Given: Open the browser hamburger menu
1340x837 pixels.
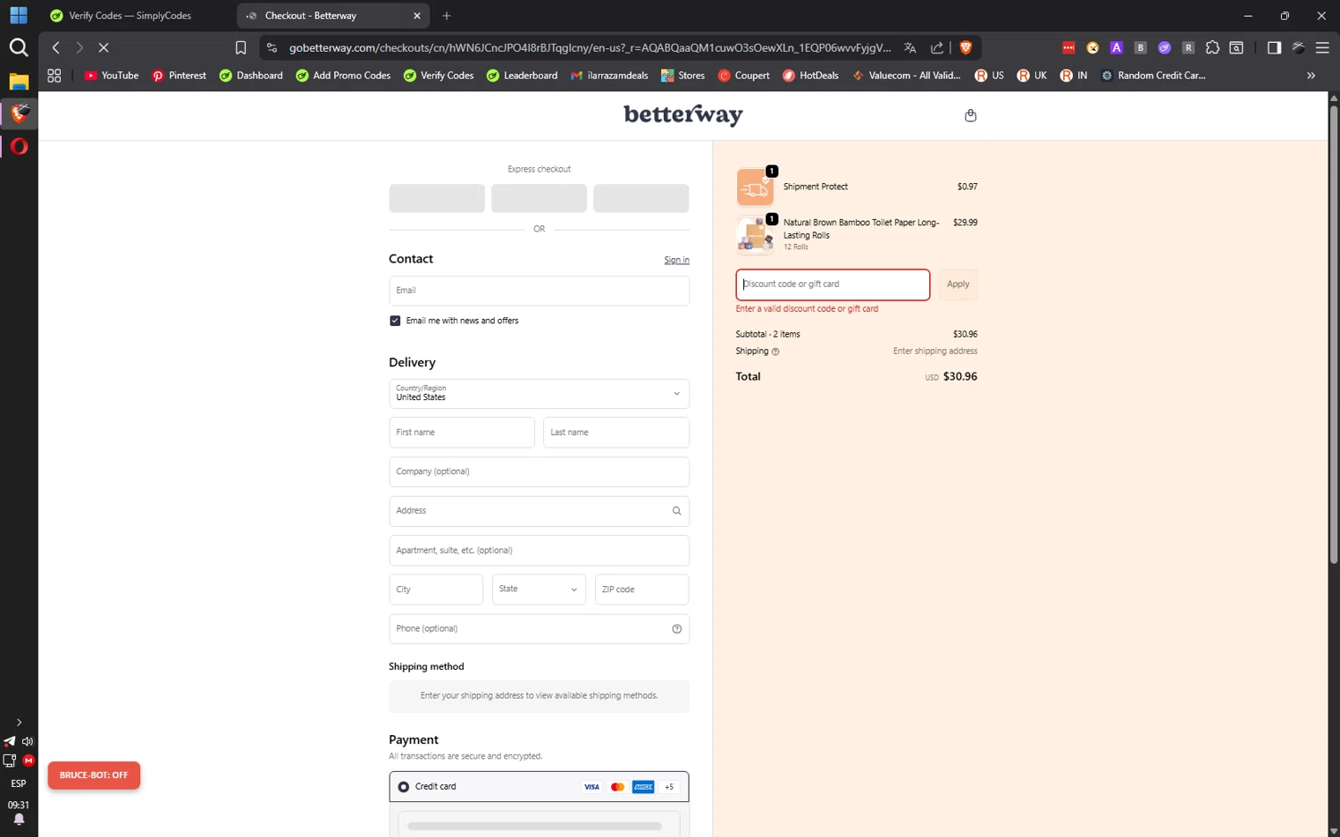Looking at the screenshot, I should [x=1322, y=47].
